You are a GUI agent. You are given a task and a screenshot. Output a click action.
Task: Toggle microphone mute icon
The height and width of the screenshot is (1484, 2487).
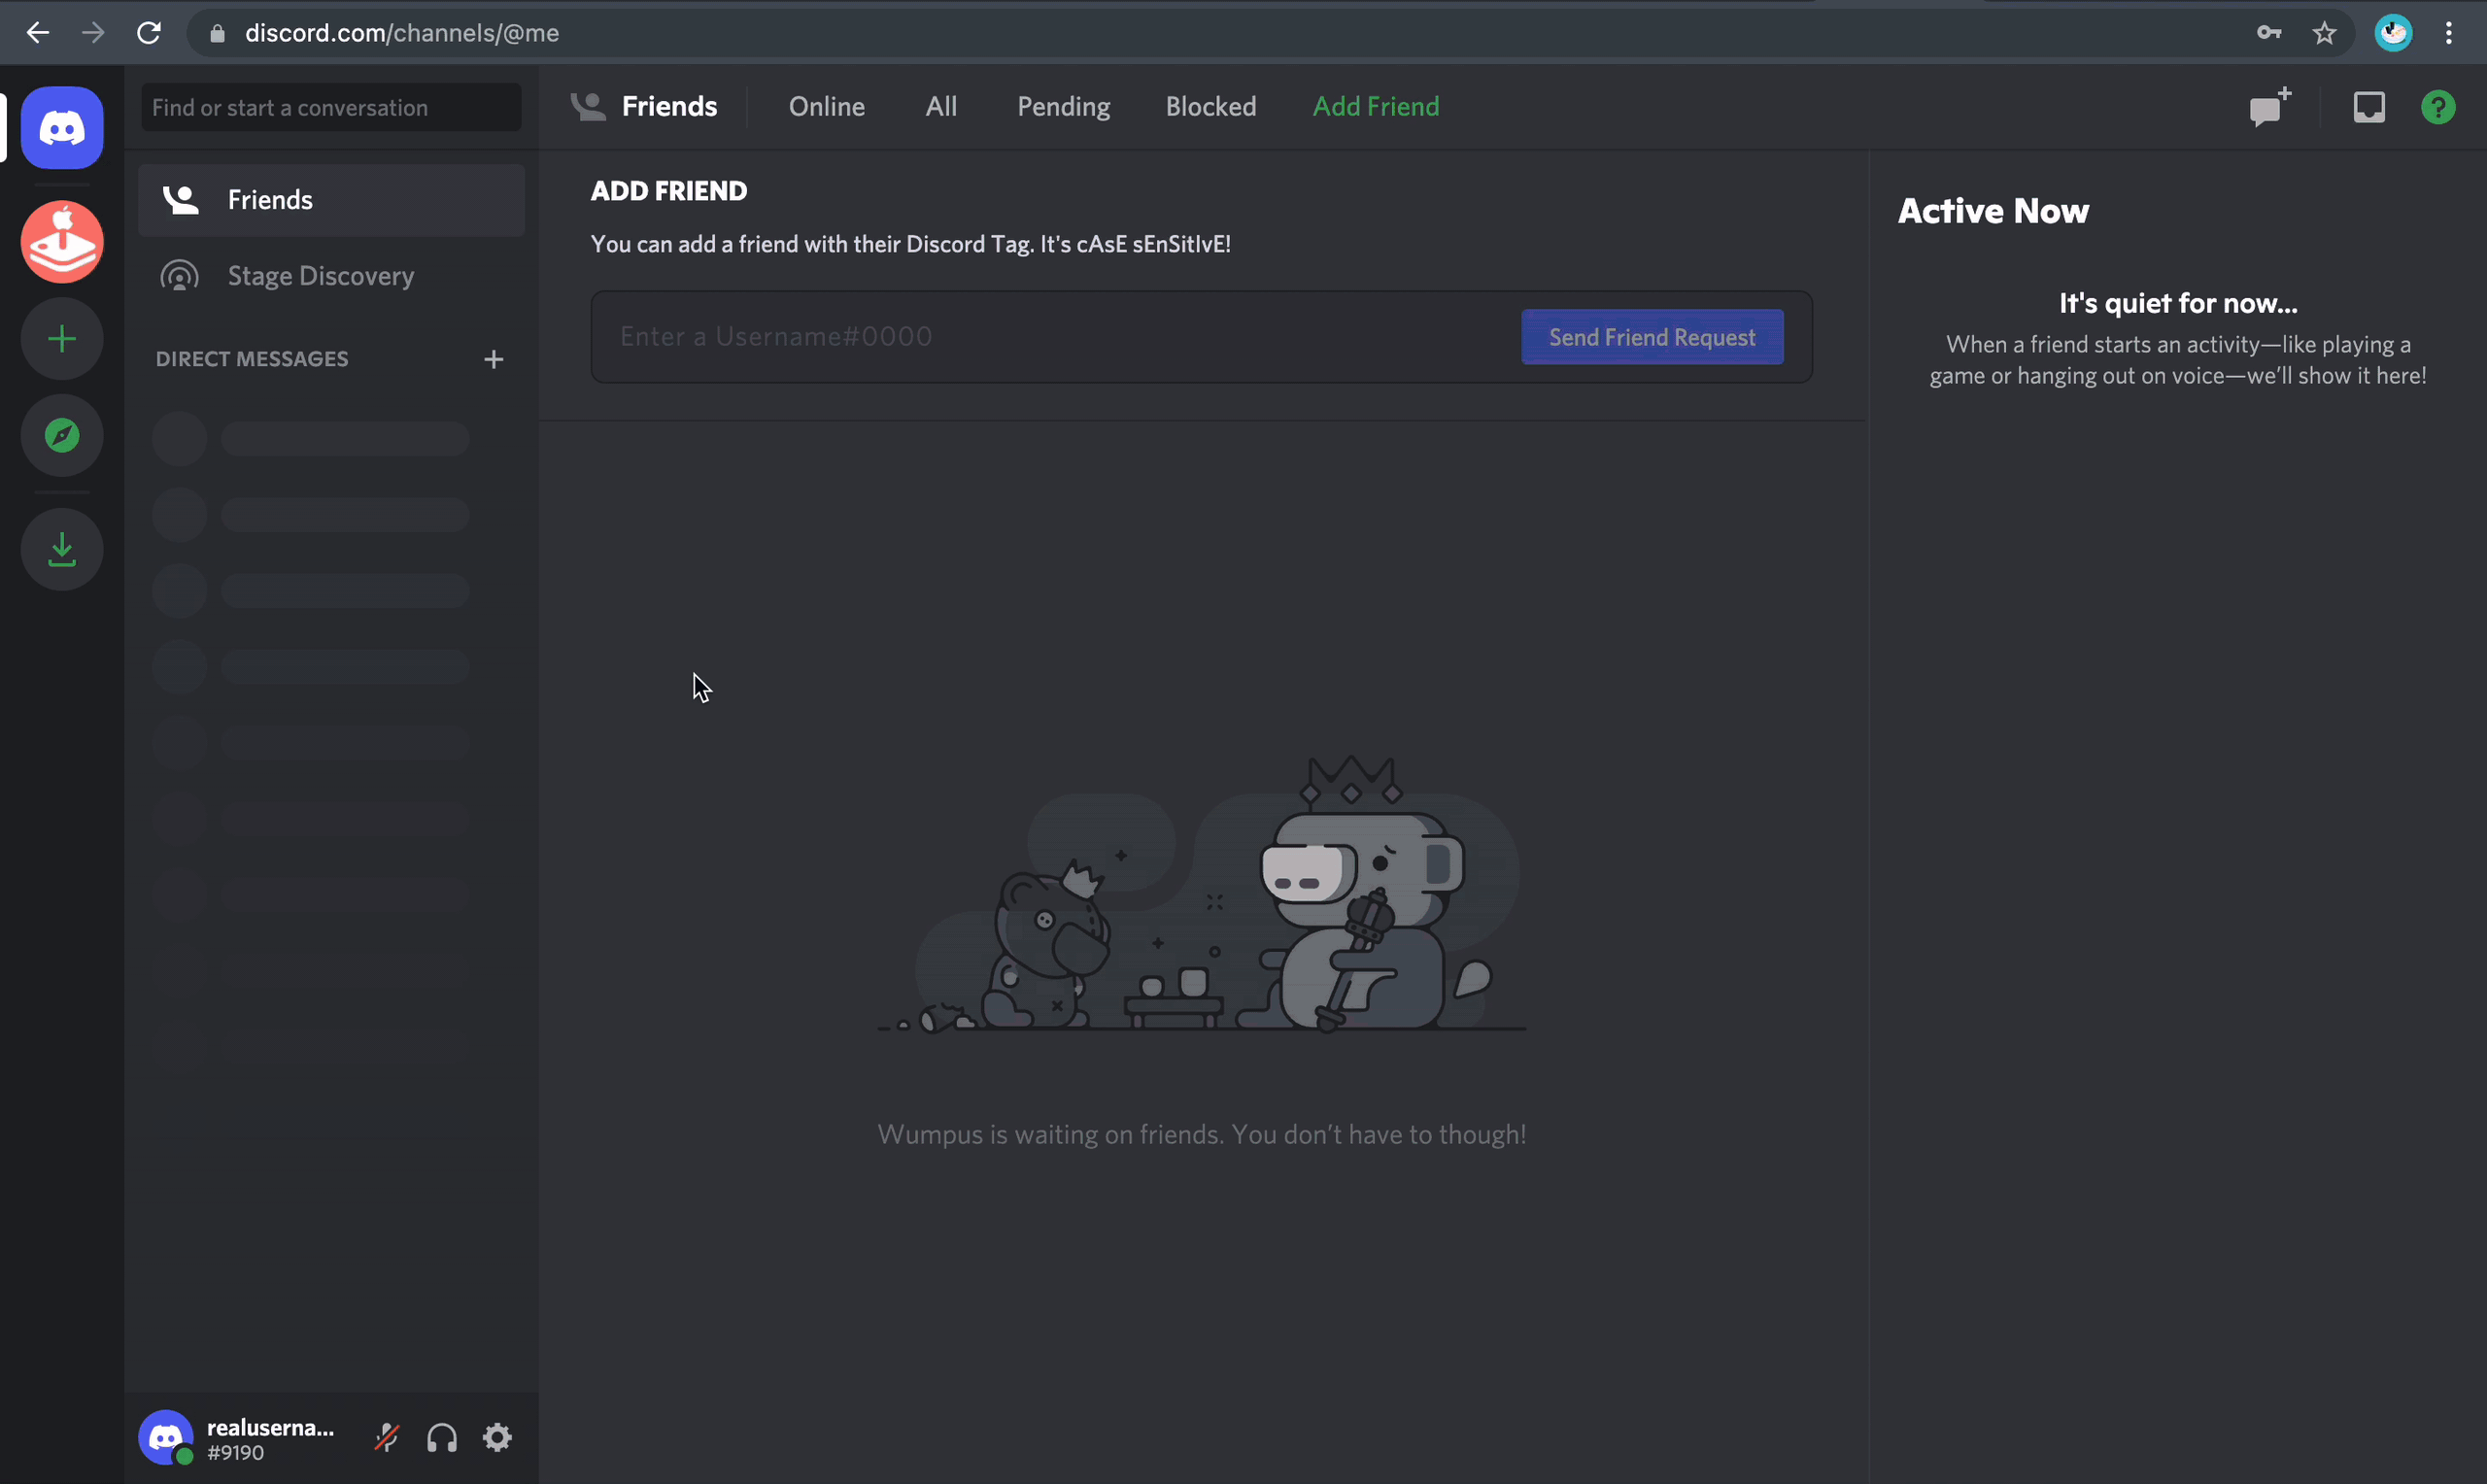point(387,1438)
